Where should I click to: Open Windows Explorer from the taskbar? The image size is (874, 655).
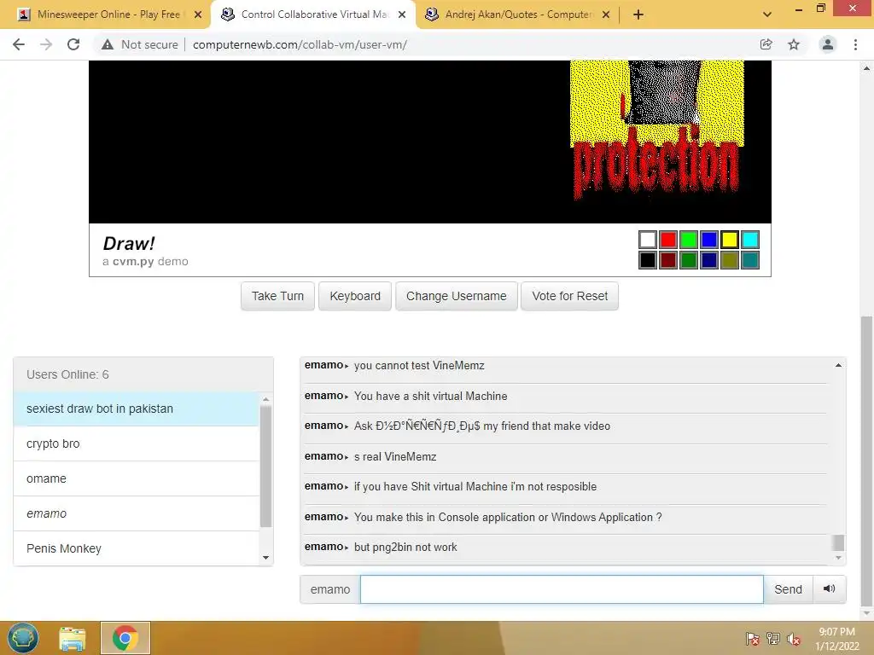point(73,638)
